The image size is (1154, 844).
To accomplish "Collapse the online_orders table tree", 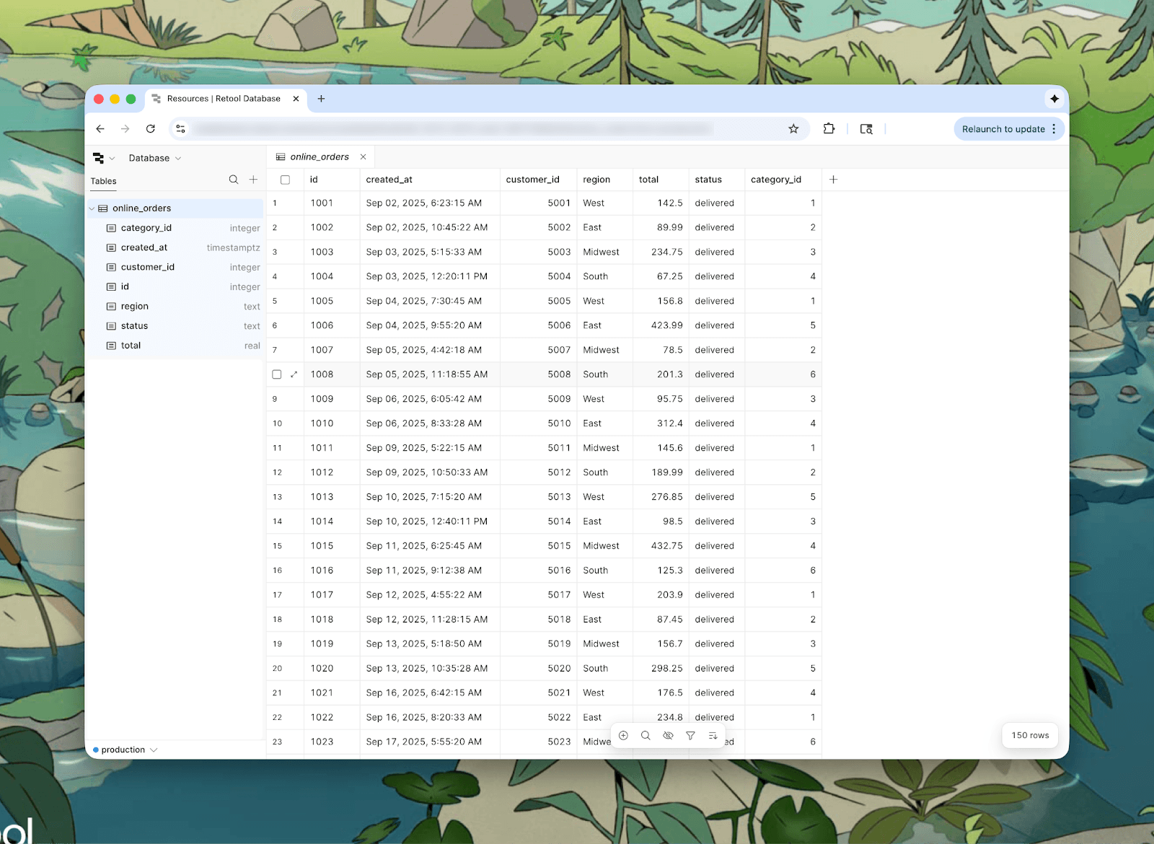I will (92, 208).
